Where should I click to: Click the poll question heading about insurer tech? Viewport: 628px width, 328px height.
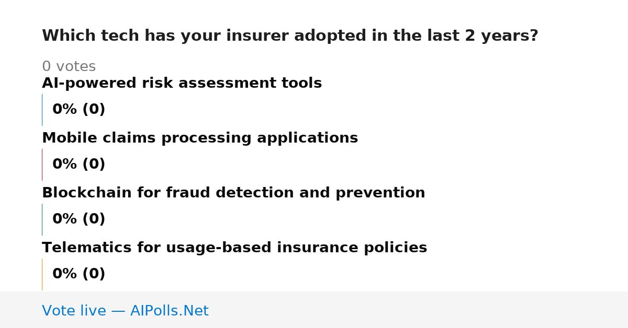290,36
